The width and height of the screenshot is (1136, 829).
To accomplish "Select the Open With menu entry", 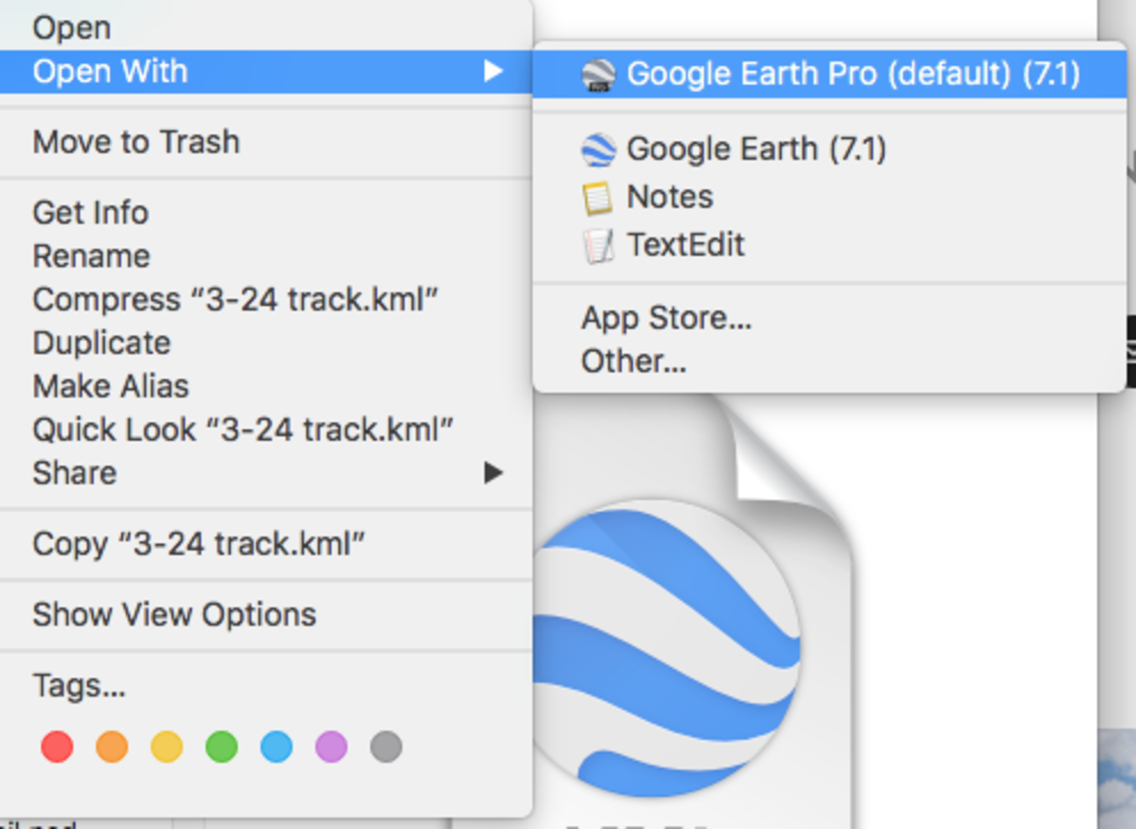I will 266,71.
